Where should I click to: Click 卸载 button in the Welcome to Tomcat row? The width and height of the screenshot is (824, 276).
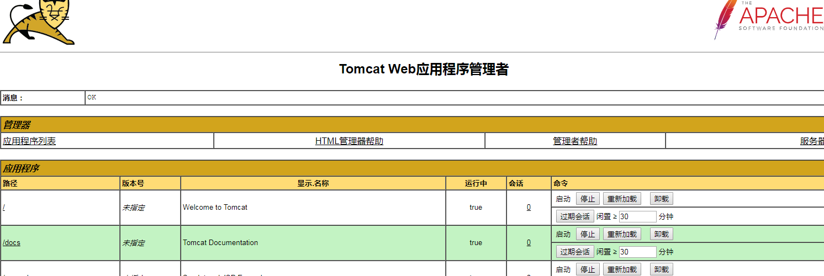pos(662,199)
